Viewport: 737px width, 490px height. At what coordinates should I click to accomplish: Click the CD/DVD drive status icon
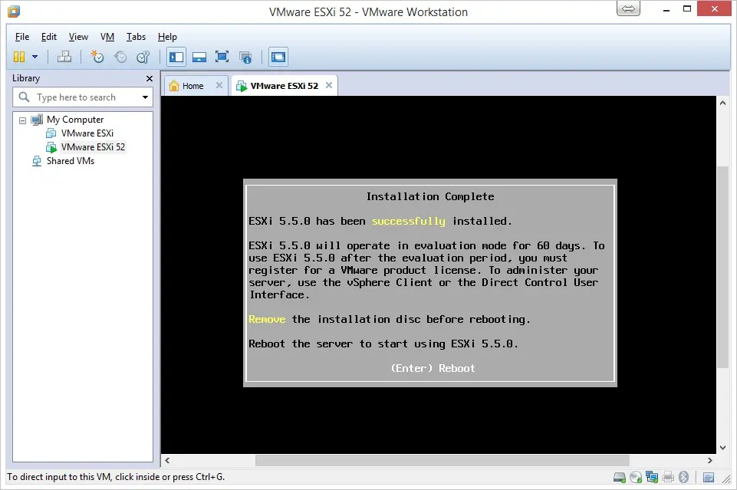[x=636, y=477]
